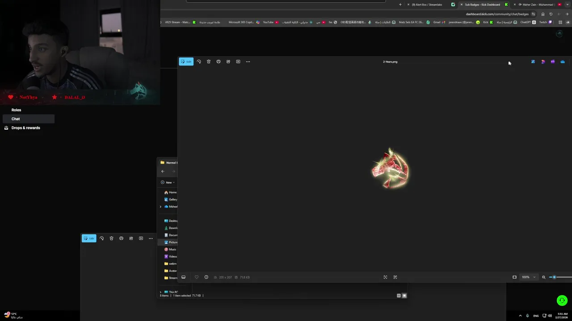Print 2-Years.png using the printer icon
Image resolution: width=572 pixels, height=321 pixels.
(x=219, y=62)
